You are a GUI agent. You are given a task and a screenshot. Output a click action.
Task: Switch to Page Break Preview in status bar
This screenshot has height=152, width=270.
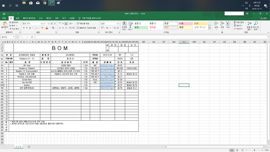[x=242, y=150]
